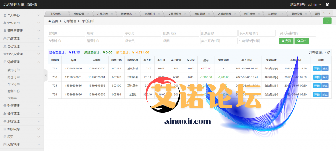Open 详情 for strategy 724
336x151 pixels.
317,94
